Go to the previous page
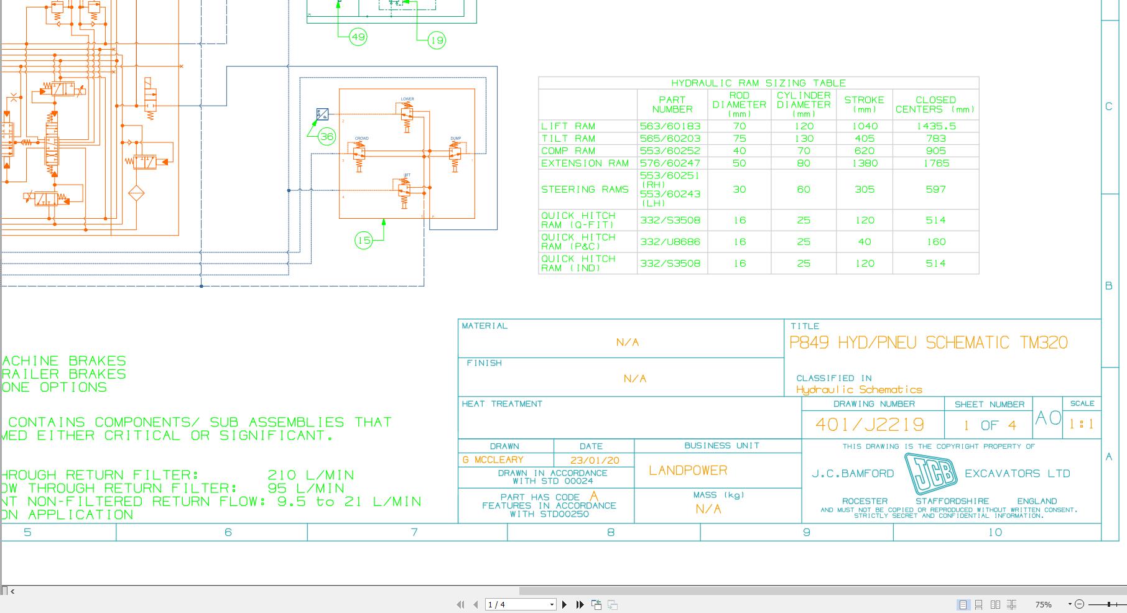 476,604
